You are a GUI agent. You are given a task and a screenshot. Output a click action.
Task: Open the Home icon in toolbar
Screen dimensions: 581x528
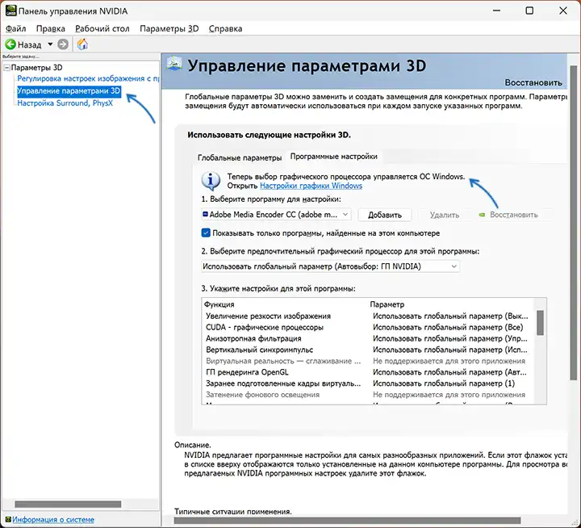click(82, 44)
